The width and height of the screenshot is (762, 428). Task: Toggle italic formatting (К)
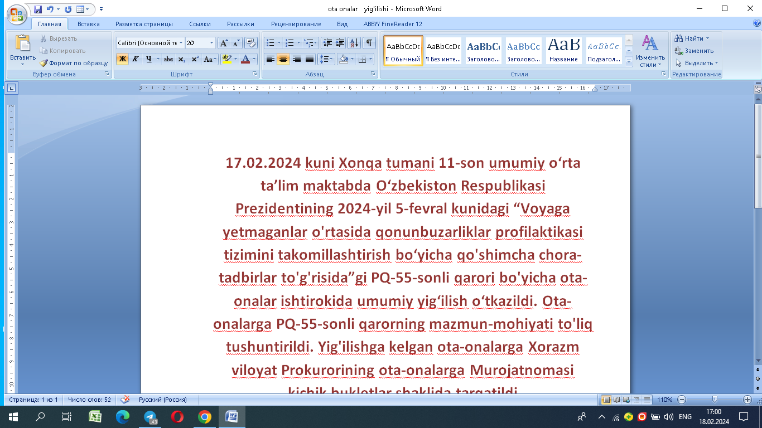click(x=135, y=59)
